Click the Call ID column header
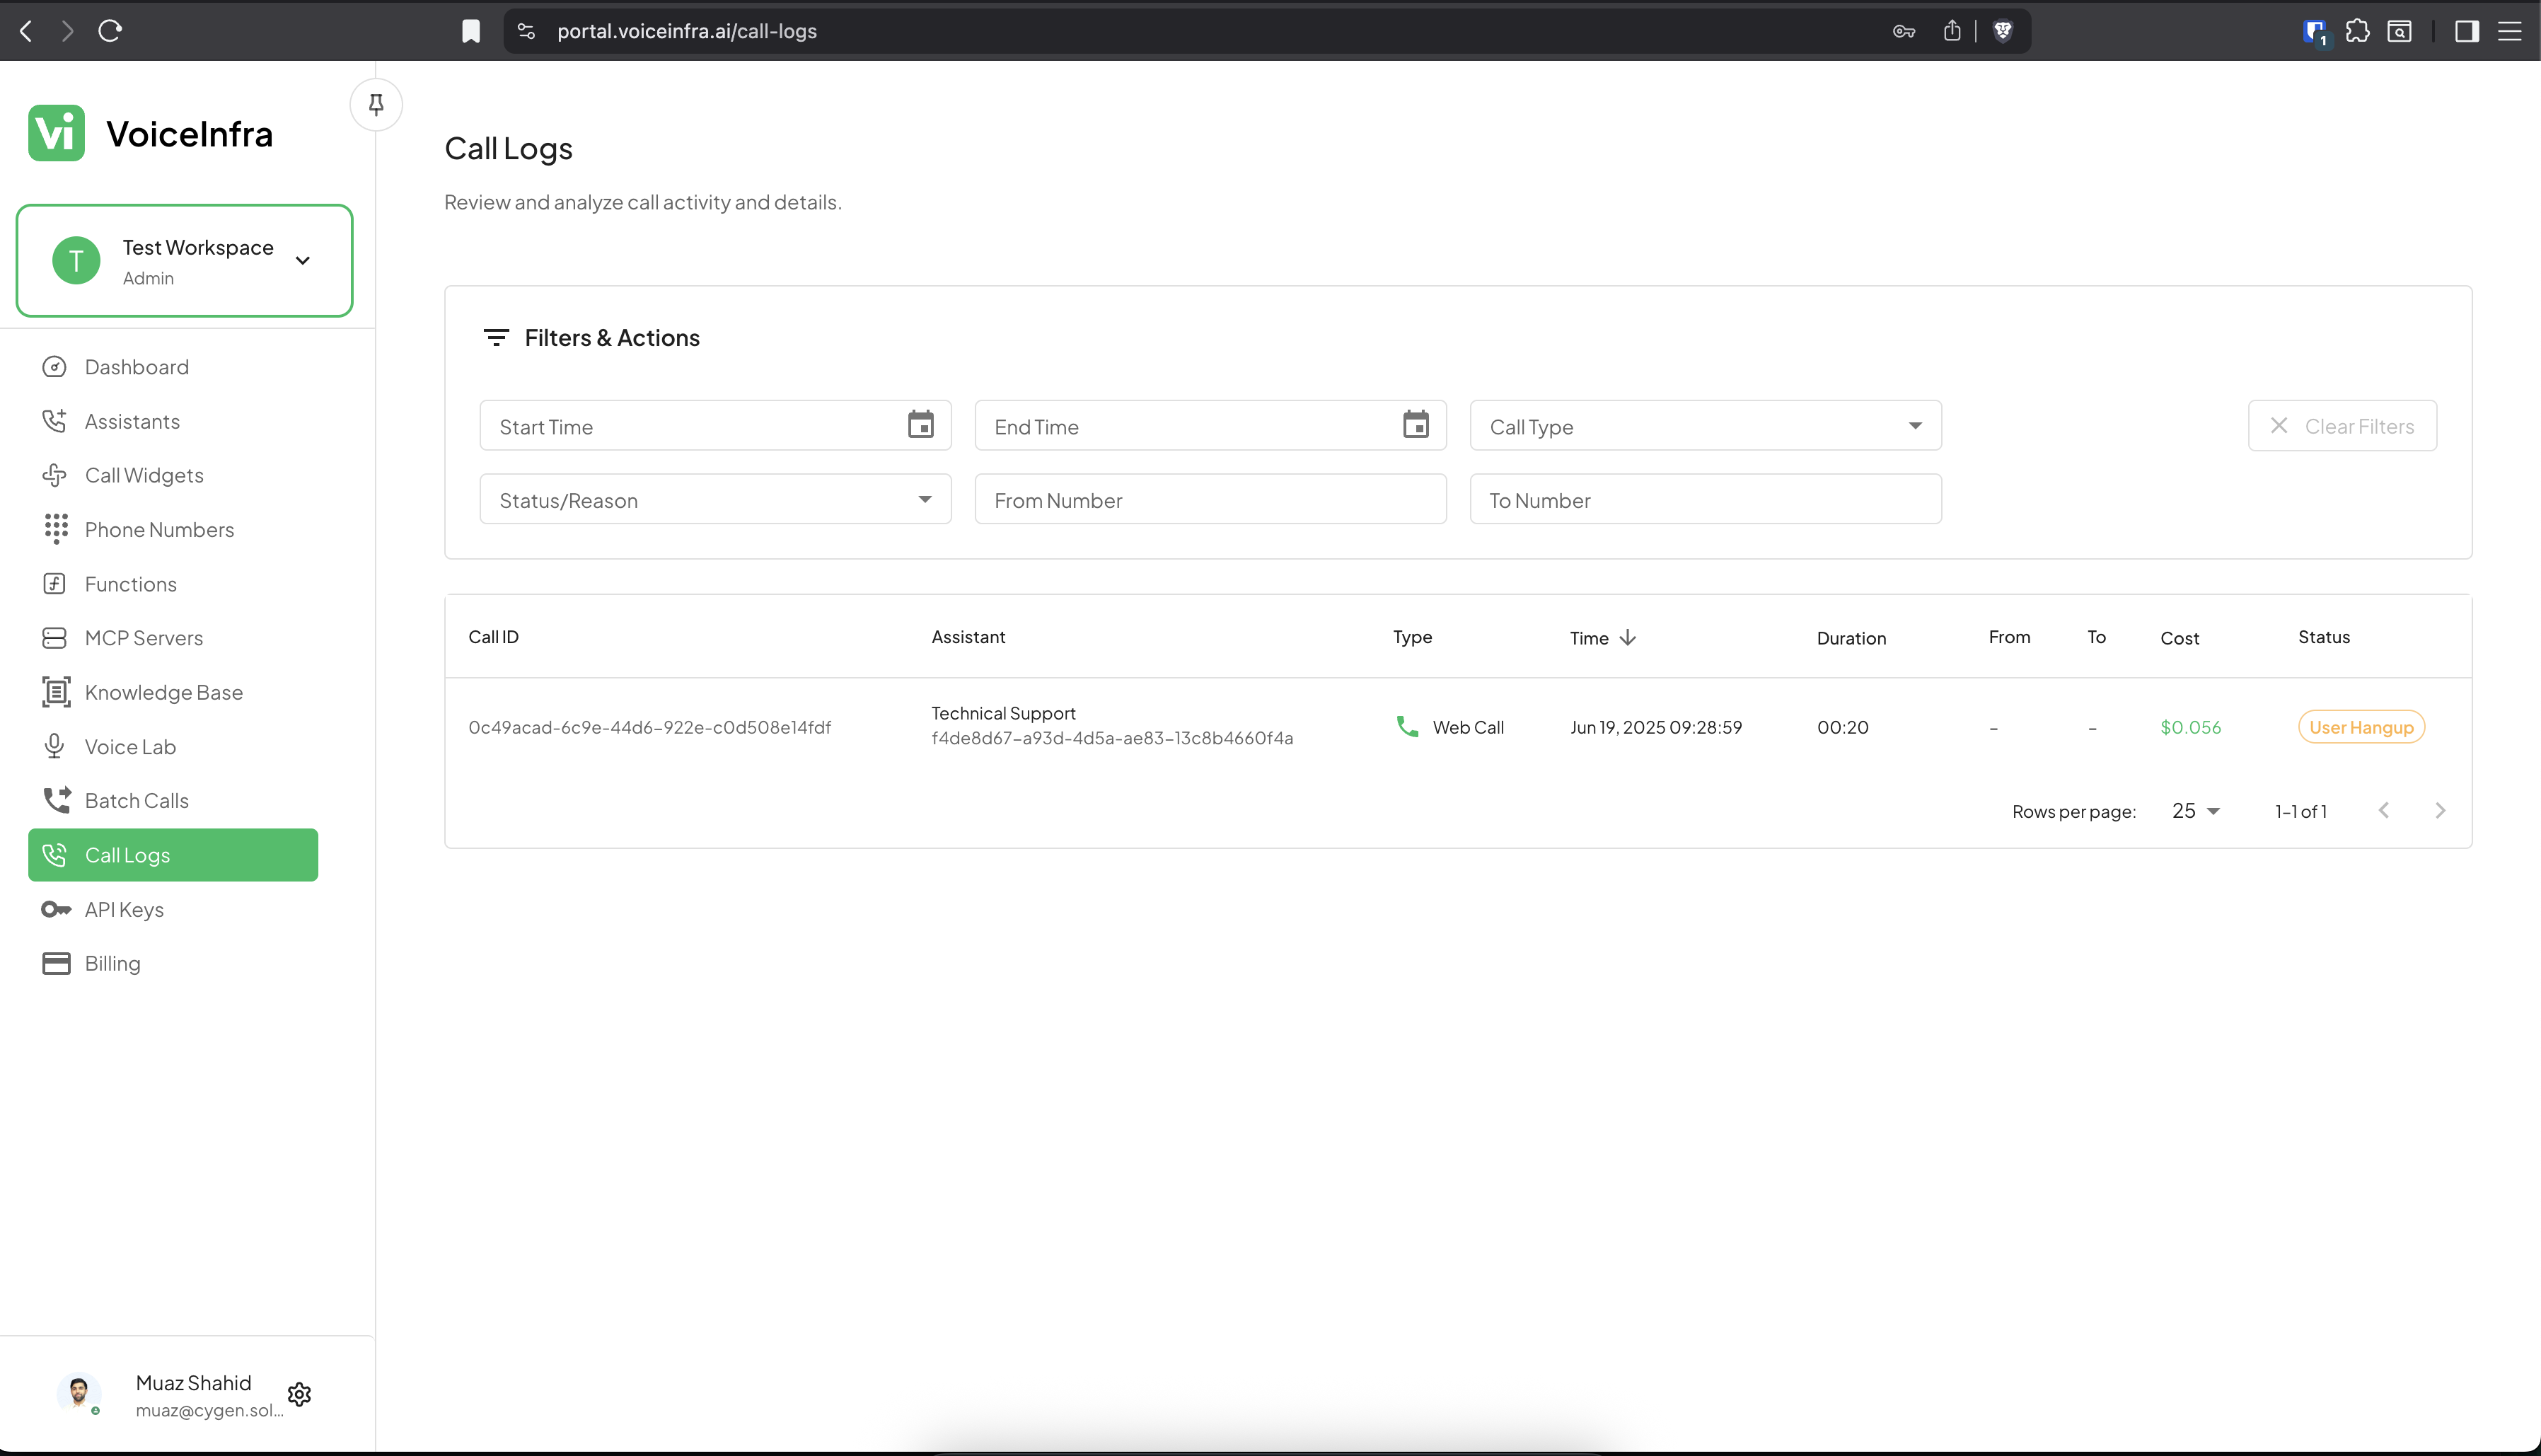 tap(494, 637)
